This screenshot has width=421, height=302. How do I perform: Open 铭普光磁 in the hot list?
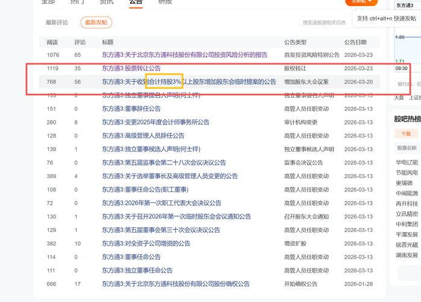click(x=407, y=245)
